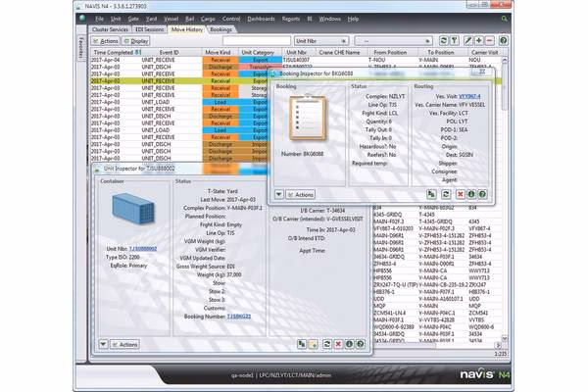Click info icon in Booking Inspector
588x392 pixels.
point(471,194)
